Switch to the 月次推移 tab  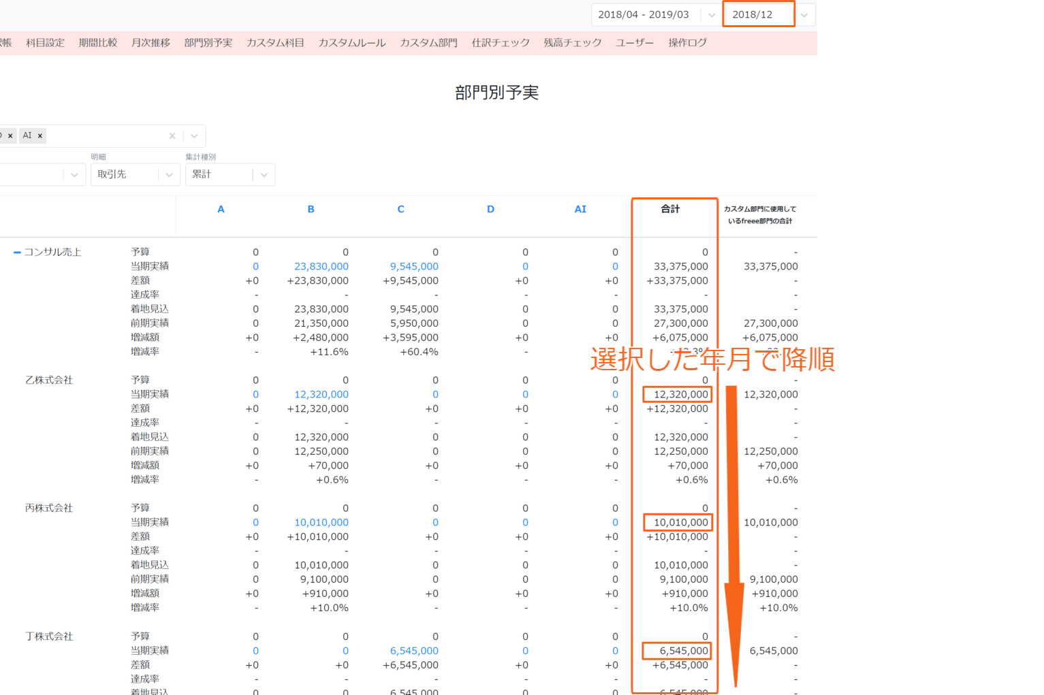point(151,43)
